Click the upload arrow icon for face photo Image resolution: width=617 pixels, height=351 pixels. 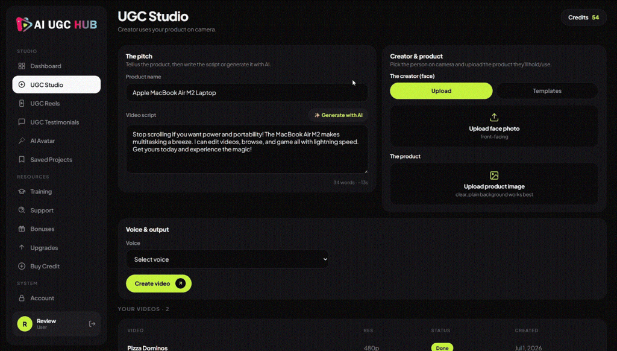[494, 118]
